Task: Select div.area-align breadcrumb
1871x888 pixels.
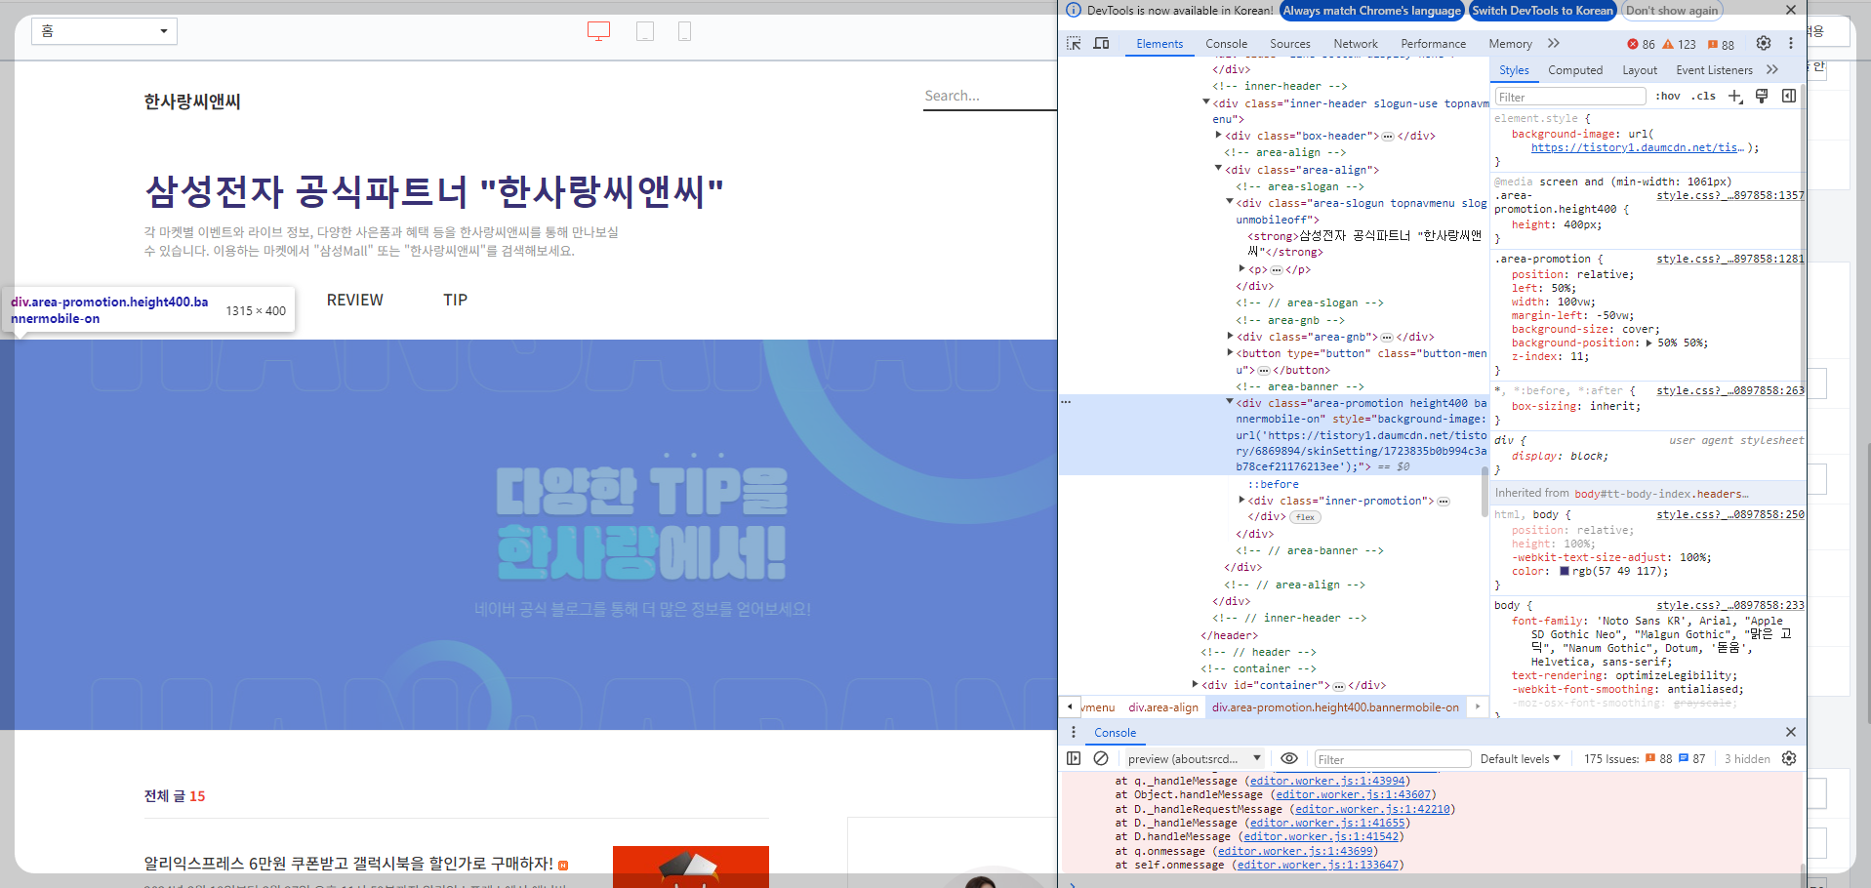Action: coord(1162,707)
